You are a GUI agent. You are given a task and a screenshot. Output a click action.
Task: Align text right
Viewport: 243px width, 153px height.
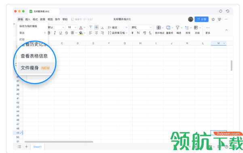(x=102, y=33)
